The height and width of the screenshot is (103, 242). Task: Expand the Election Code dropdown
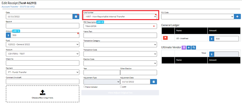click(x=120, y=63)
